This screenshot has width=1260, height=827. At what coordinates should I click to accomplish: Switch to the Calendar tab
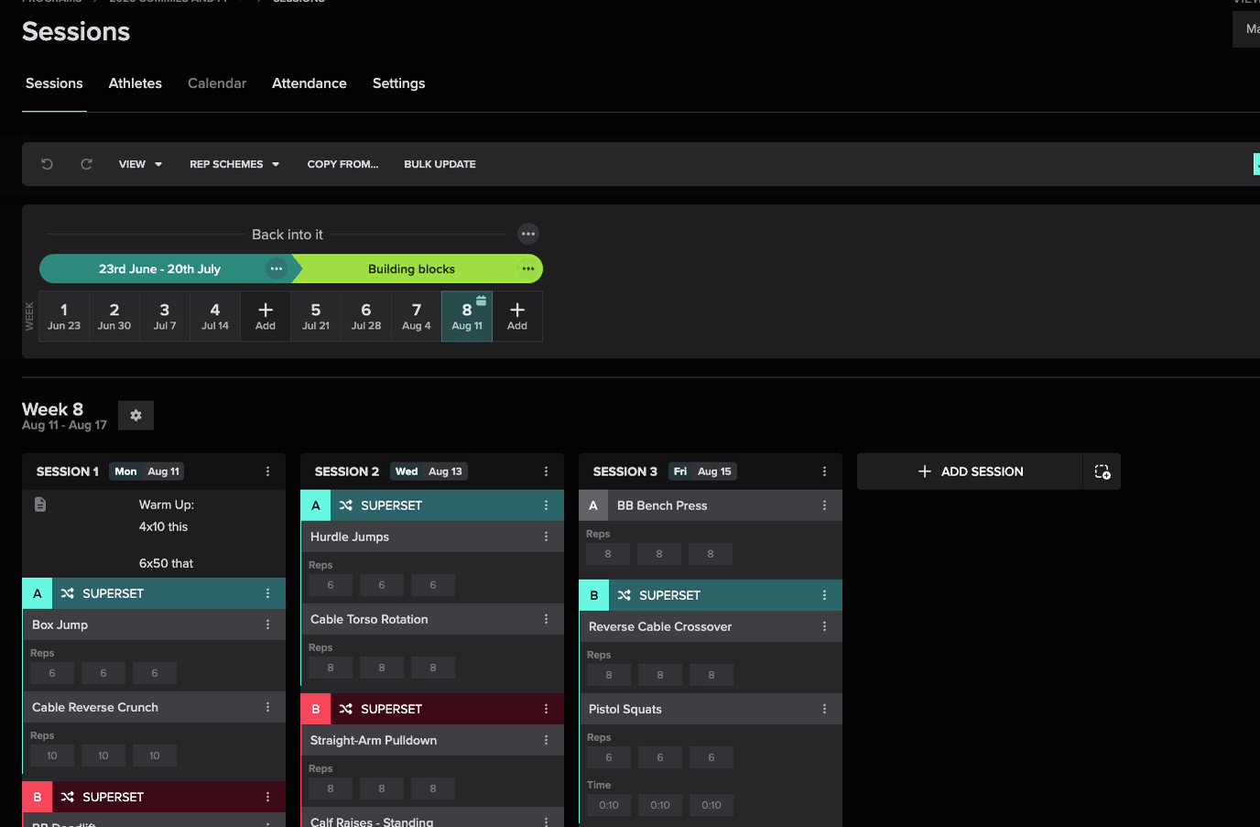(217, 83)
